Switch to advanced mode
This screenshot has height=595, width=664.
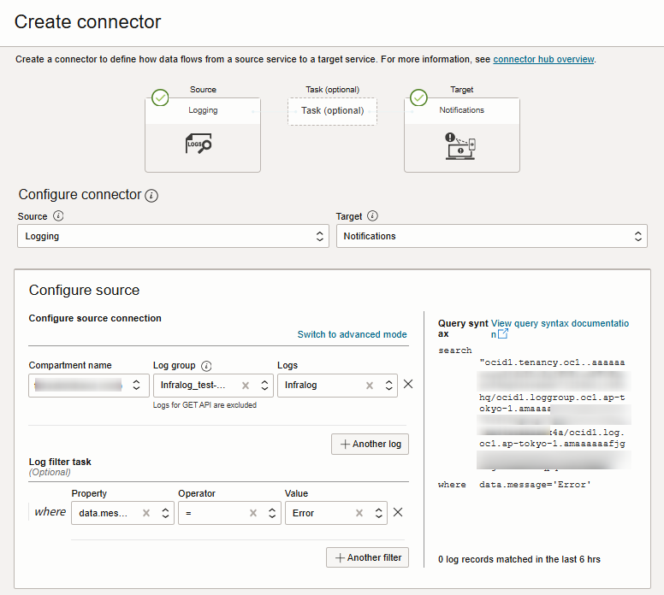click(352, 334)
